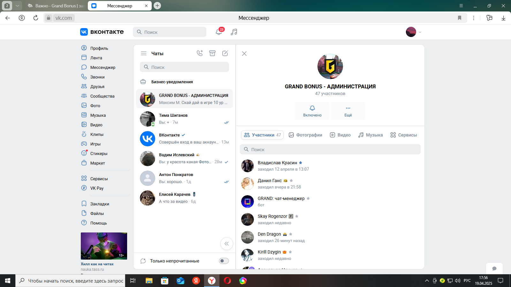The width and height of the screenshot is (511, 287).
Task: Open the music note icon in header
Action: 234,32
